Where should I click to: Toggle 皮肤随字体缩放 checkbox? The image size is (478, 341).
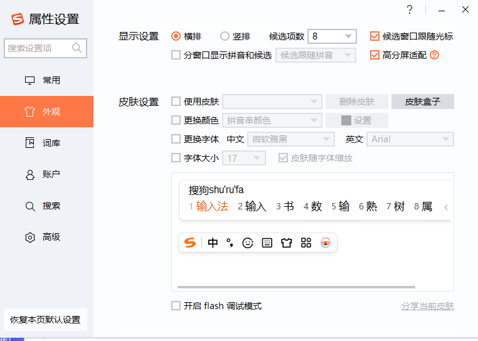[x=283, y=158]
